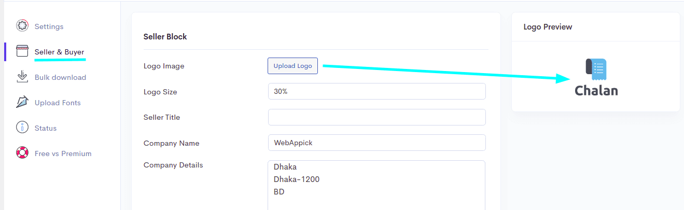Click the Logo Size field showing 30%
This screenshot has width=684, height=210.
[x=376, y=91]
